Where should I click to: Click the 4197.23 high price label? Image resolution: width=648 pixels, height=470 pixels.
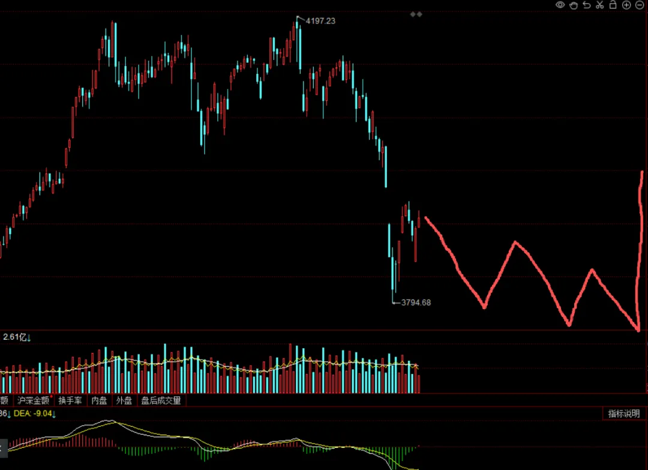[320, 20]
